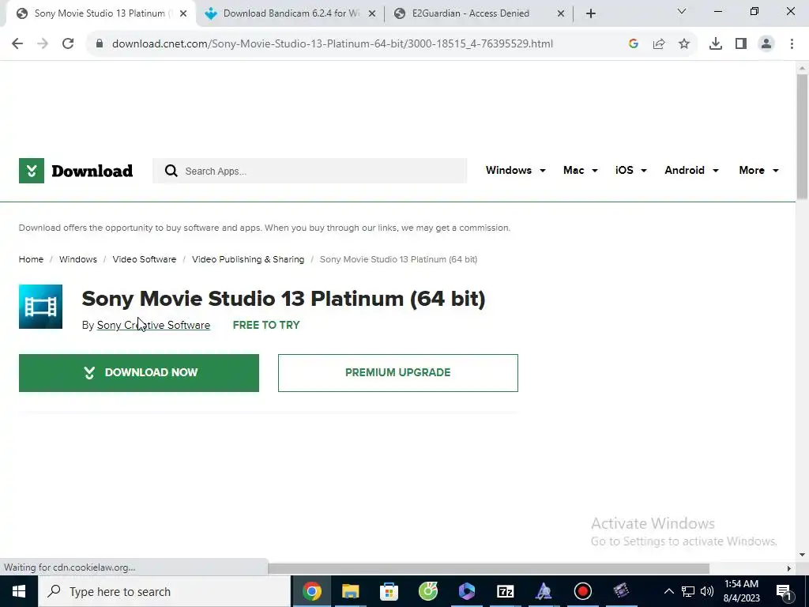This screenshot has height=607, width=809.
Task: Bookmark this page with star icon
Action: 684,44
